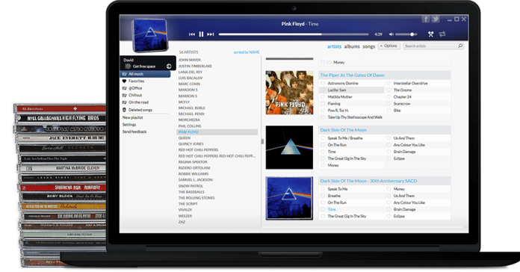Select artist QUEEN
The width and height of the screenshot is (520, 272).
click(x=185, y=138)
